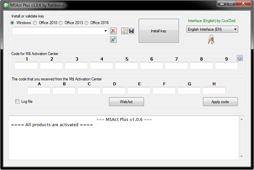Image resolution: width=254 pixels, height=170 pixels.
Task: Click the Interface (English) by CoolZoid link
Action: point(212,21)
